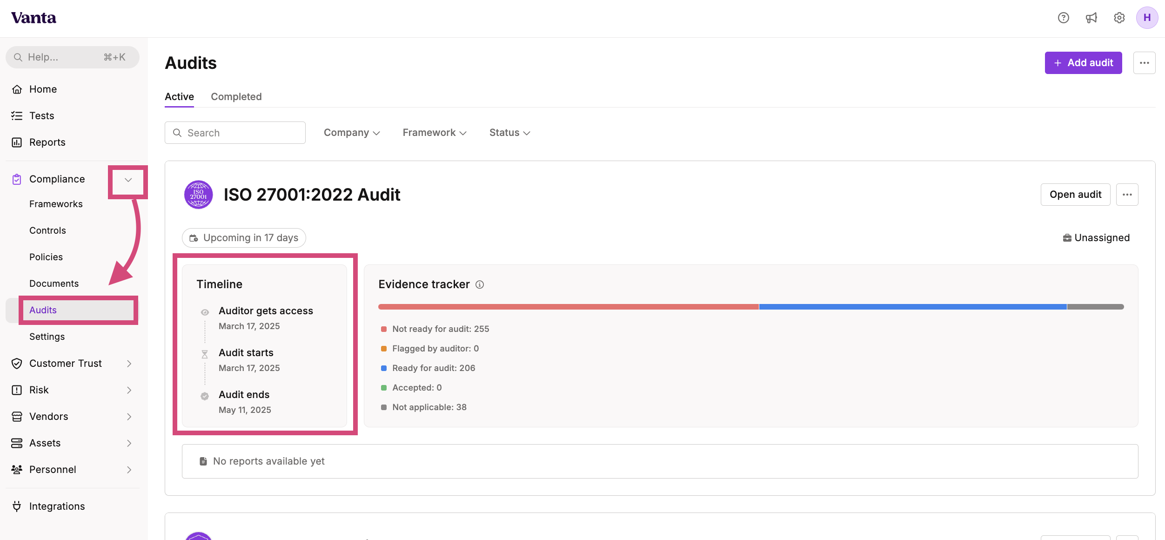Click the blue Ready for audit segment

point(913,307)
